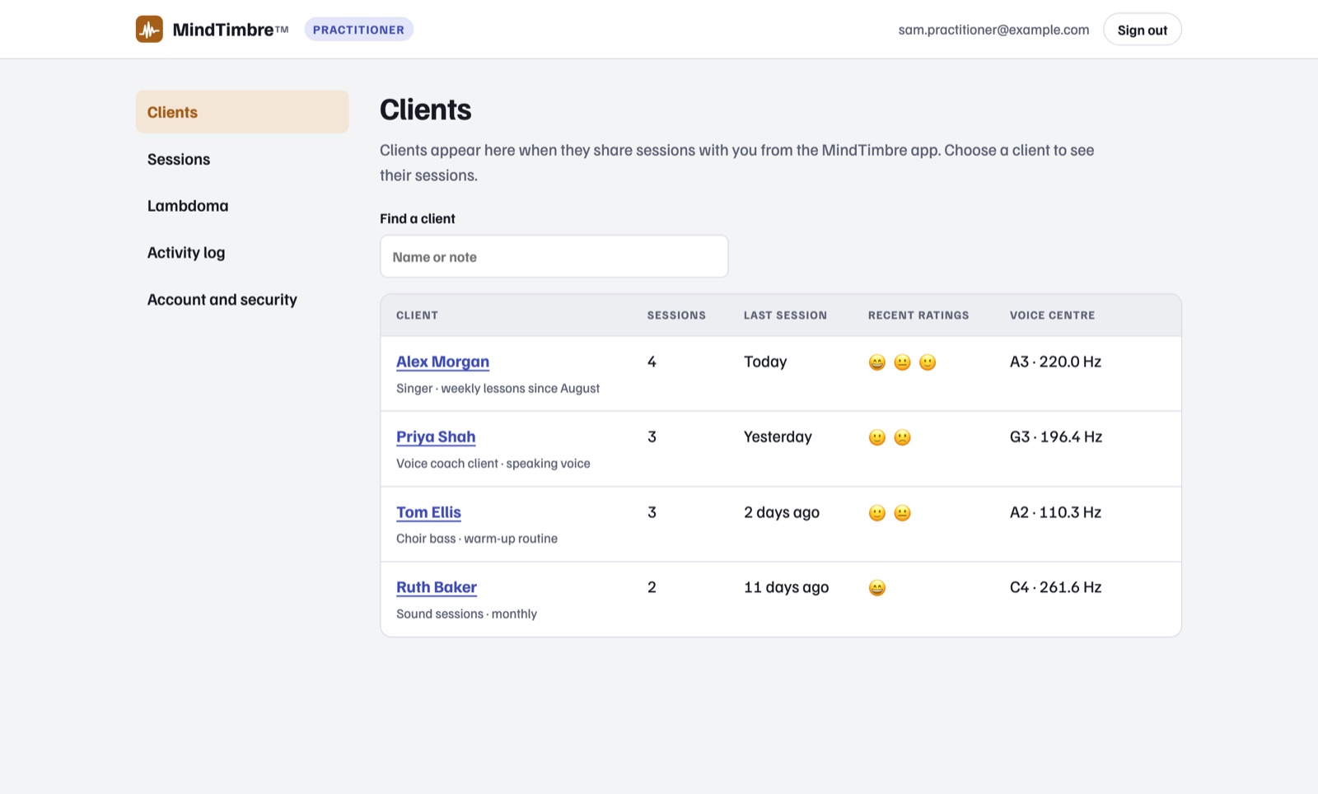Click the PRACTITIONER badge in the header
This screenshot has width=1318, height=794.
(358, 30)
